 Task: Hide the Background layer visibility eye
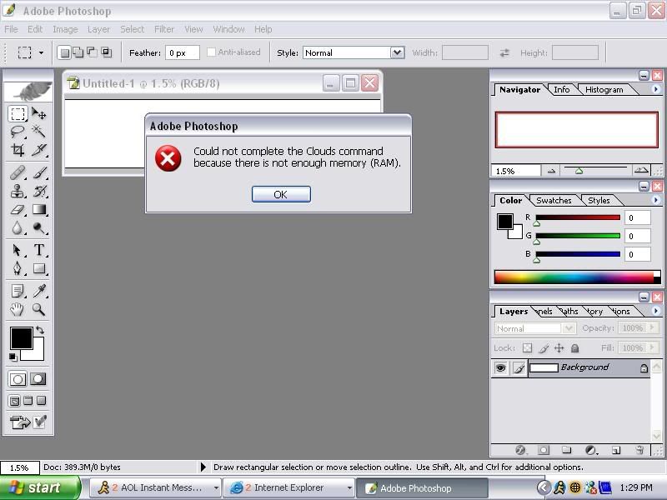pyautogui.click(x=501, y=367)
